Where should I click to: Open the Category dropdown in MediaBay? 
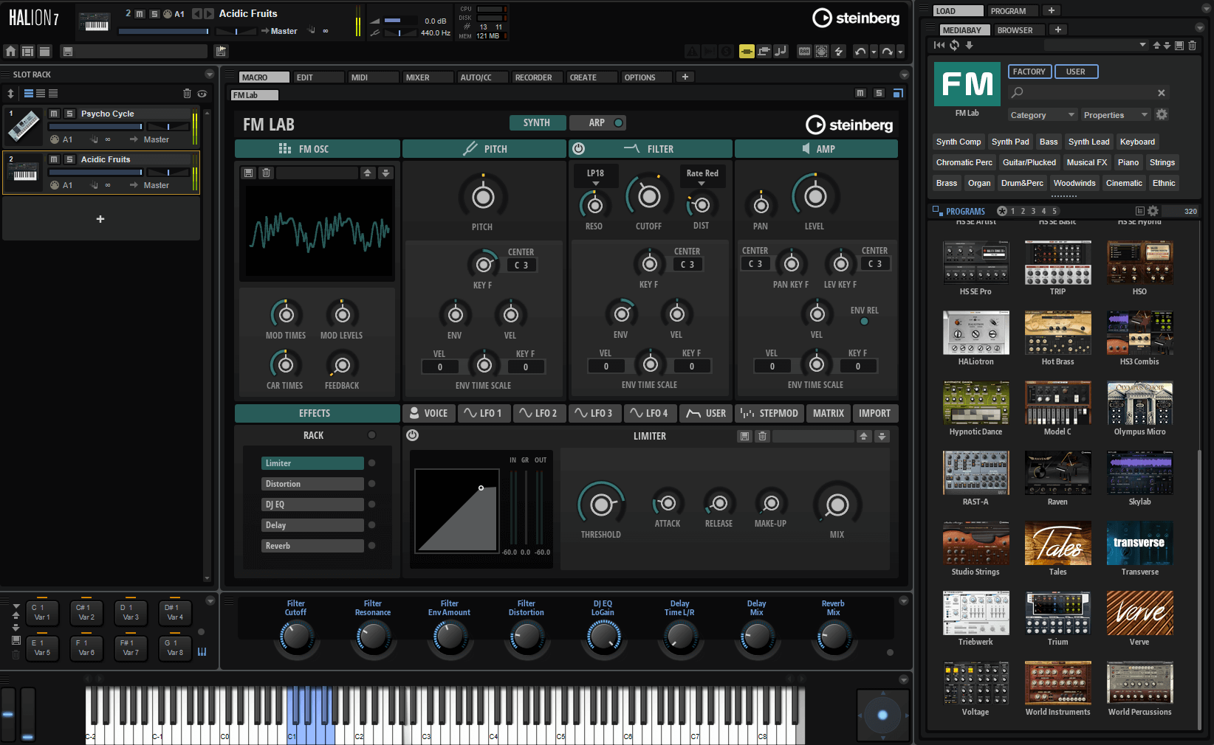pos(1042,115)
